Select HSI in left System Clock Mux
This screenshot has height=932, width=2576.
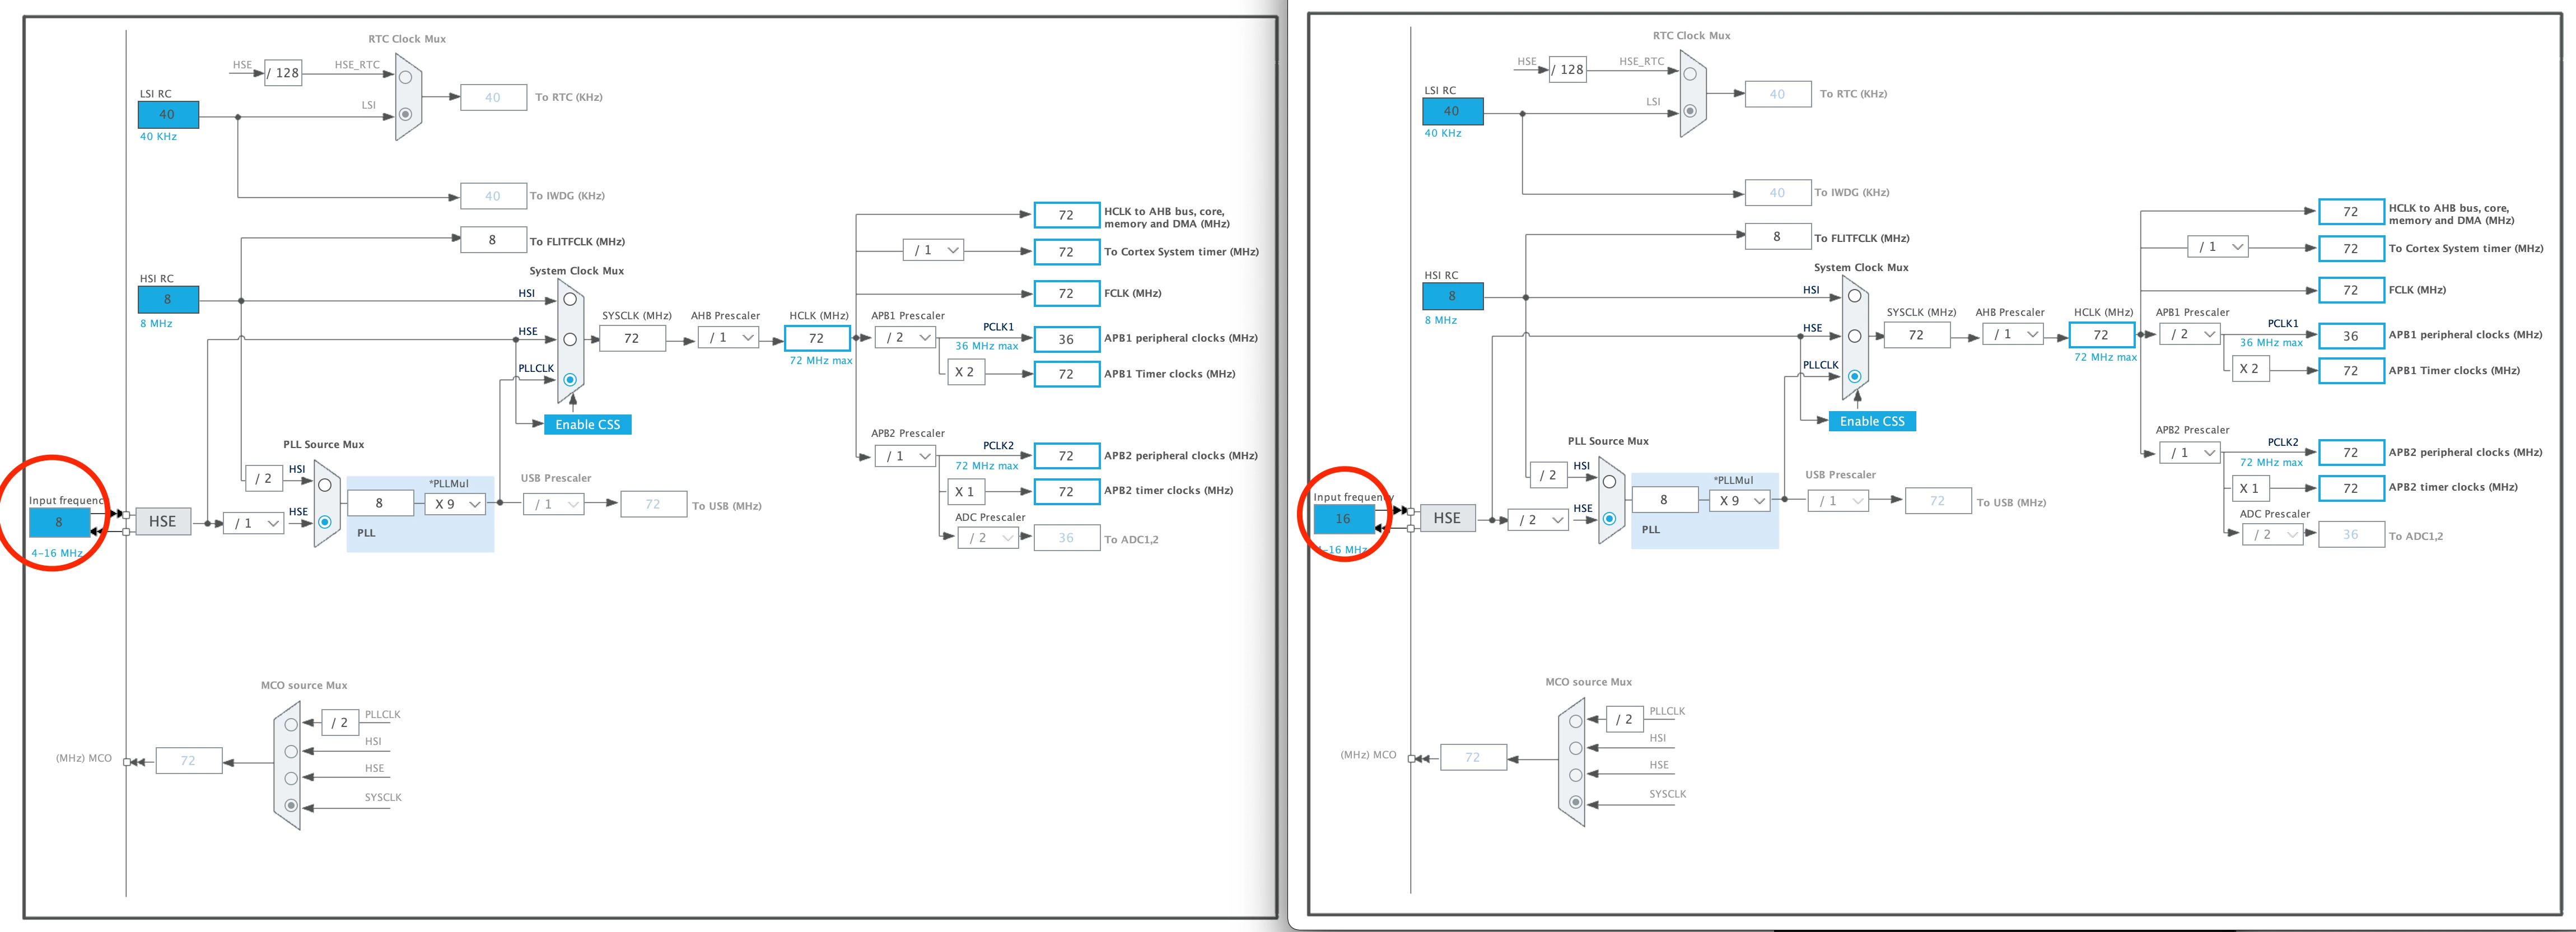click(x=570, y=299)
